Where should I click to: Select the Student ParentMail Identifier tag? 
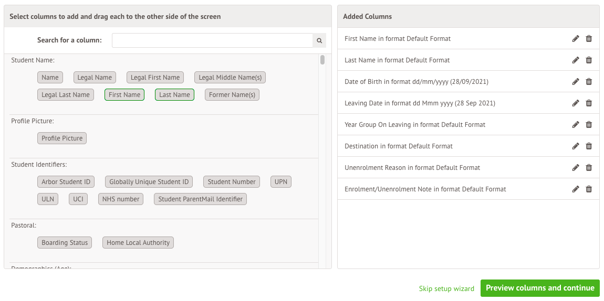[200, 199]
